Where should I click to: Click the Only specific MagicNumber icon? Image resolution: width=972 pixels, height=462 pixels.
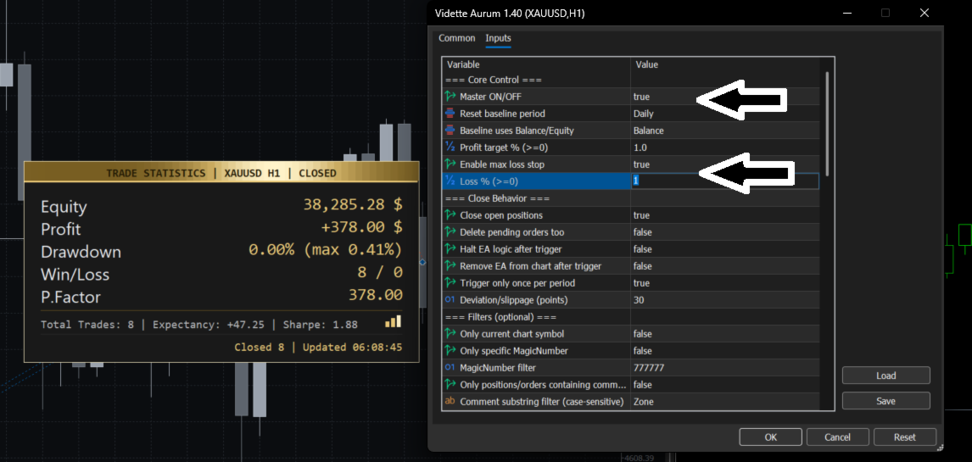pos(450,350)
